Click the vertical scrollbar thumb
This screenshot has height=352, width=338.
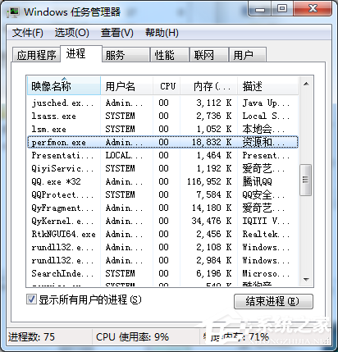pos(306,180)
